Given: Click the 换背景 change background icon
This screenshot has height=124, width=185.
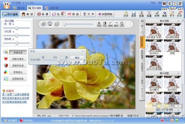Looking at the screenshot, I should [x=99, y=24].
